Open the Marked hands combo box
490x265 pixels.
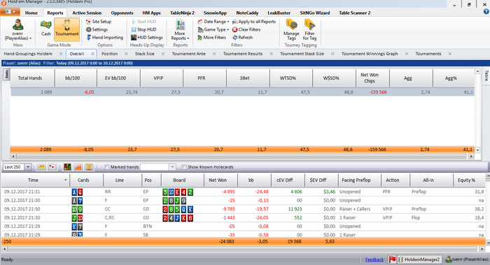(157, 167)
